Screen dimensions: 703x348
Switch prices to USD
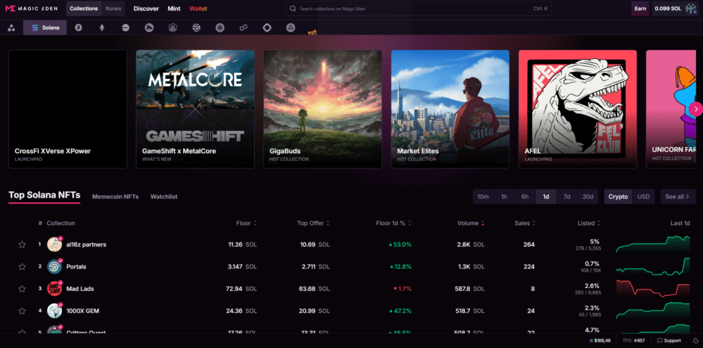coord(643,196)
